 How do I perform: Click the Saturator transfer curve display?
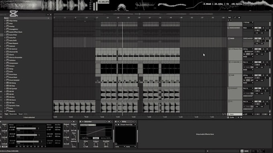pos(96,131)
